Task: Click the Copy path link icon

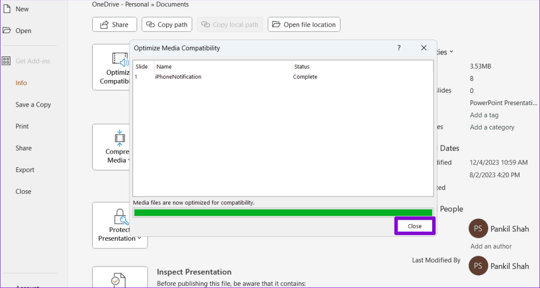Action: (x=150, y=25)
